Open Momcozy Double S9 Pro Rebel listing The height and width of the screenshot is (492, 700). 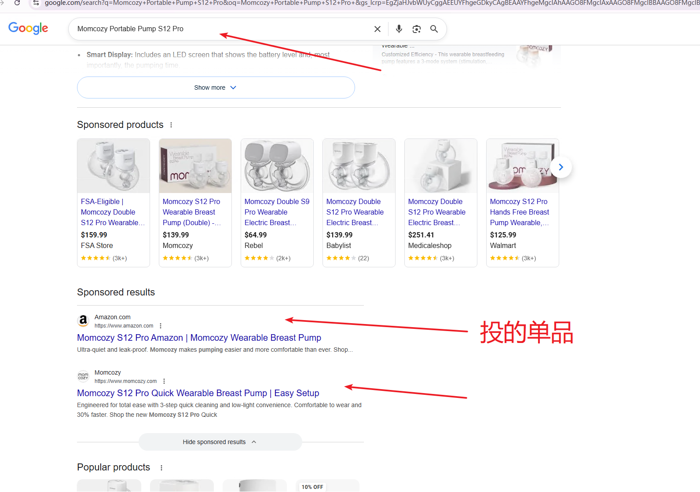(x=277, y=212)
